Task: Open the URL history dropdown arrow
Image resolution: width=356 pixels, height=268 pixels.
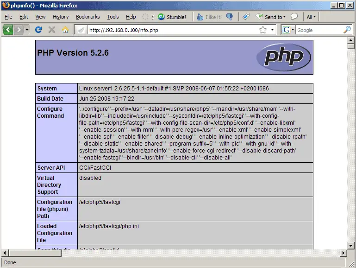Action: [272, 30]
